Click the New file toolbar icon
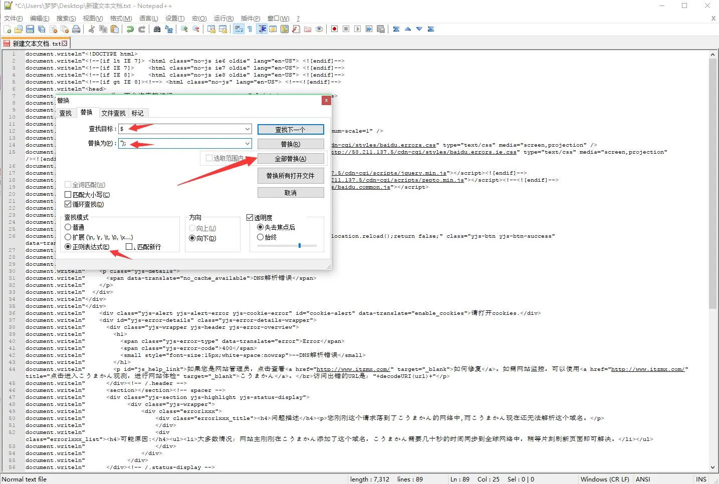The image size is (719, 484). [8, 29]
